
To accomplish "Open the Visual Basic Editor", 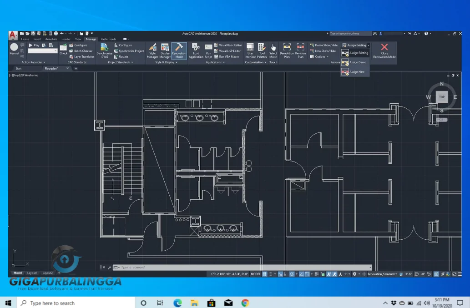I will (228, 45).
